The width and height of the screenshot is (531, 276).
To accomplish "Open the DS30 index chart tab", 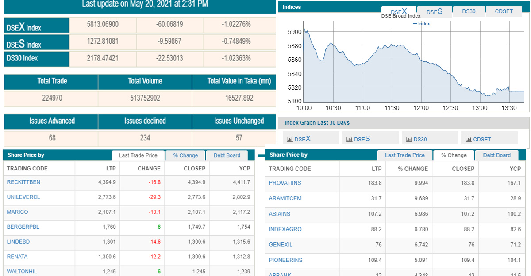I will 469,11.
